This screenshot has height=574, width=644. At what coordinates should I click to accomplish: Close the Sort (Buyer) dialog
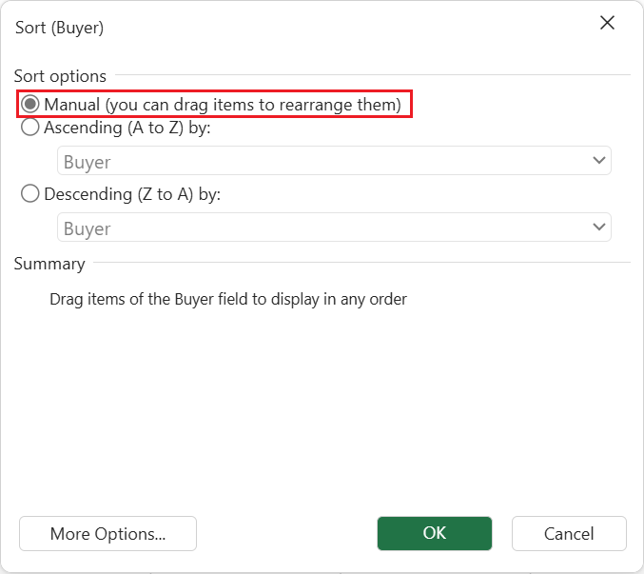[607, 24]
